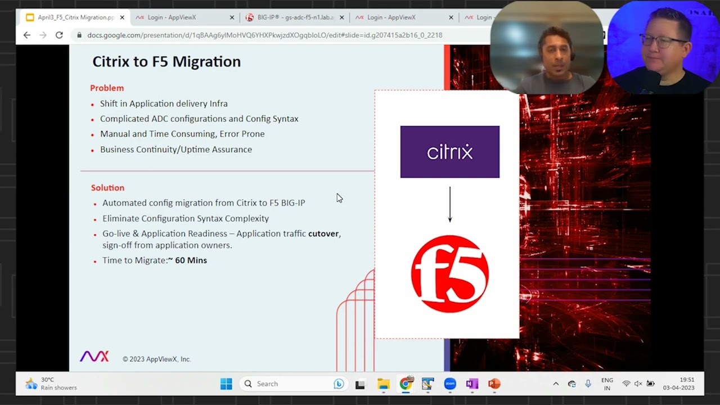Click the Chrome taskbar icon
The width and height of the screenshot is (720, 405).
(406, 384)
